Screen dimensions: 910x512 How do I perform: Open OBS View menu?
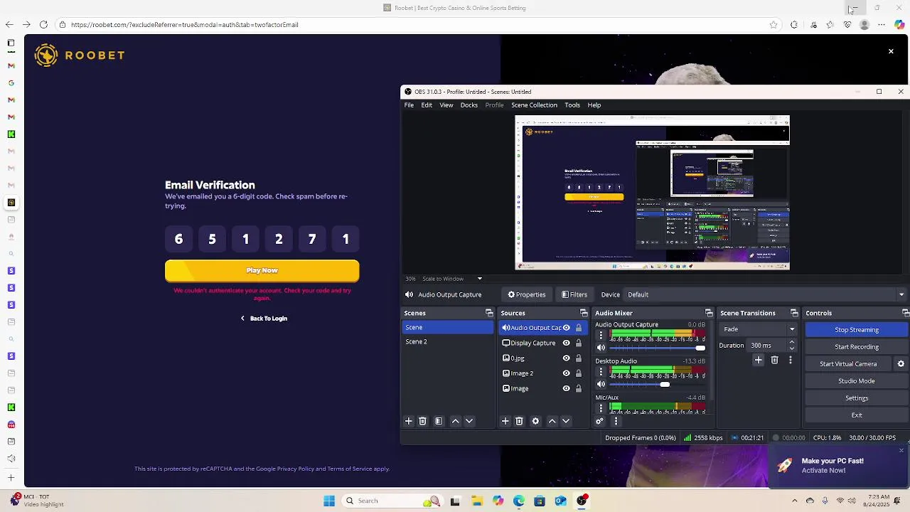446,105
